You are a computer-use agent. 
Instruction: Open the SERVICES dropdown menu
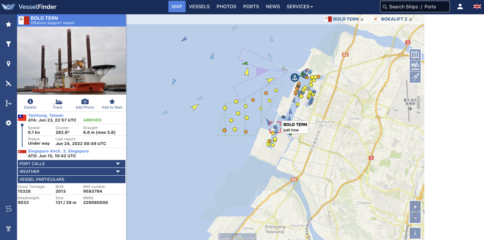click(300, 6)
